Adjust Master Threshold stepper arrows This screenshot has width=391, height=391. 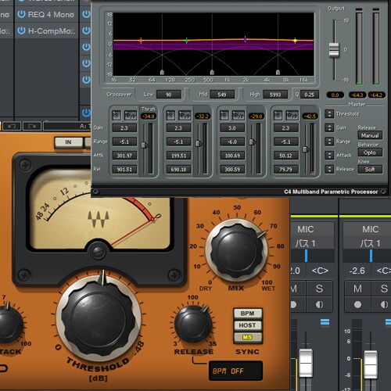coord(329,114)
